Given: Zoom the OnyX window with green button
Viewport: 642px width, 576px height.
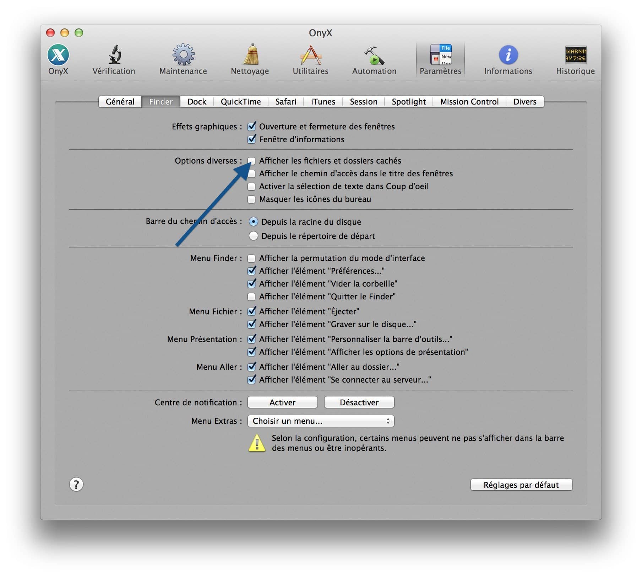Looking at the screenshot, I should pos(79,33).
